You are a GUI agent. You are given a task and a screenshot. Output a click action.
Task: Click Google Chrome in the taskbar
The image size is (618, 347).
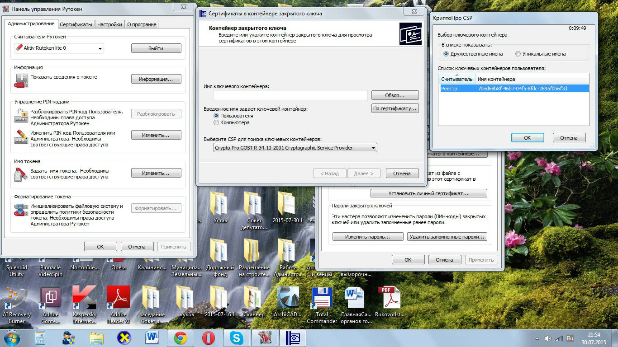(181, 338)
